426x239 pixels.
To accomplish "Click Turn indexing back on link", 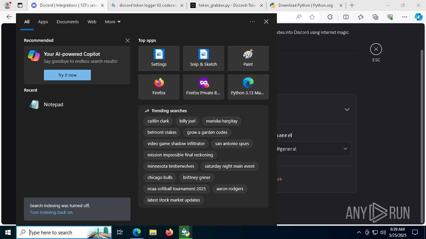I will 52,212.
